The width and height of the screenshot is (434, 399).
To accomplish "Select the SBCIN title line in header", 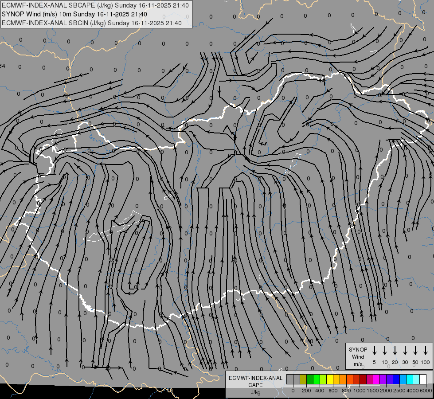I will (x=92, y=23).
